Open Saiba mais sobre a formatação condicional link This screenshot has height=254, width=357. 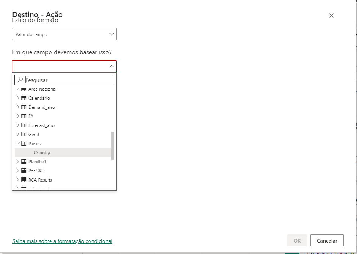pos(62,241)
